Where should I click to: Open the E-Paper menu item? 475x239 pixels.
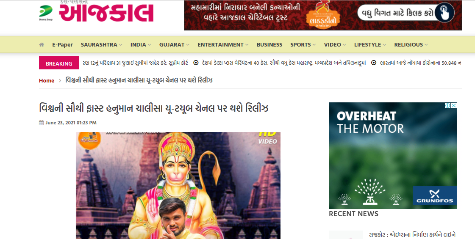click(62, 44)
